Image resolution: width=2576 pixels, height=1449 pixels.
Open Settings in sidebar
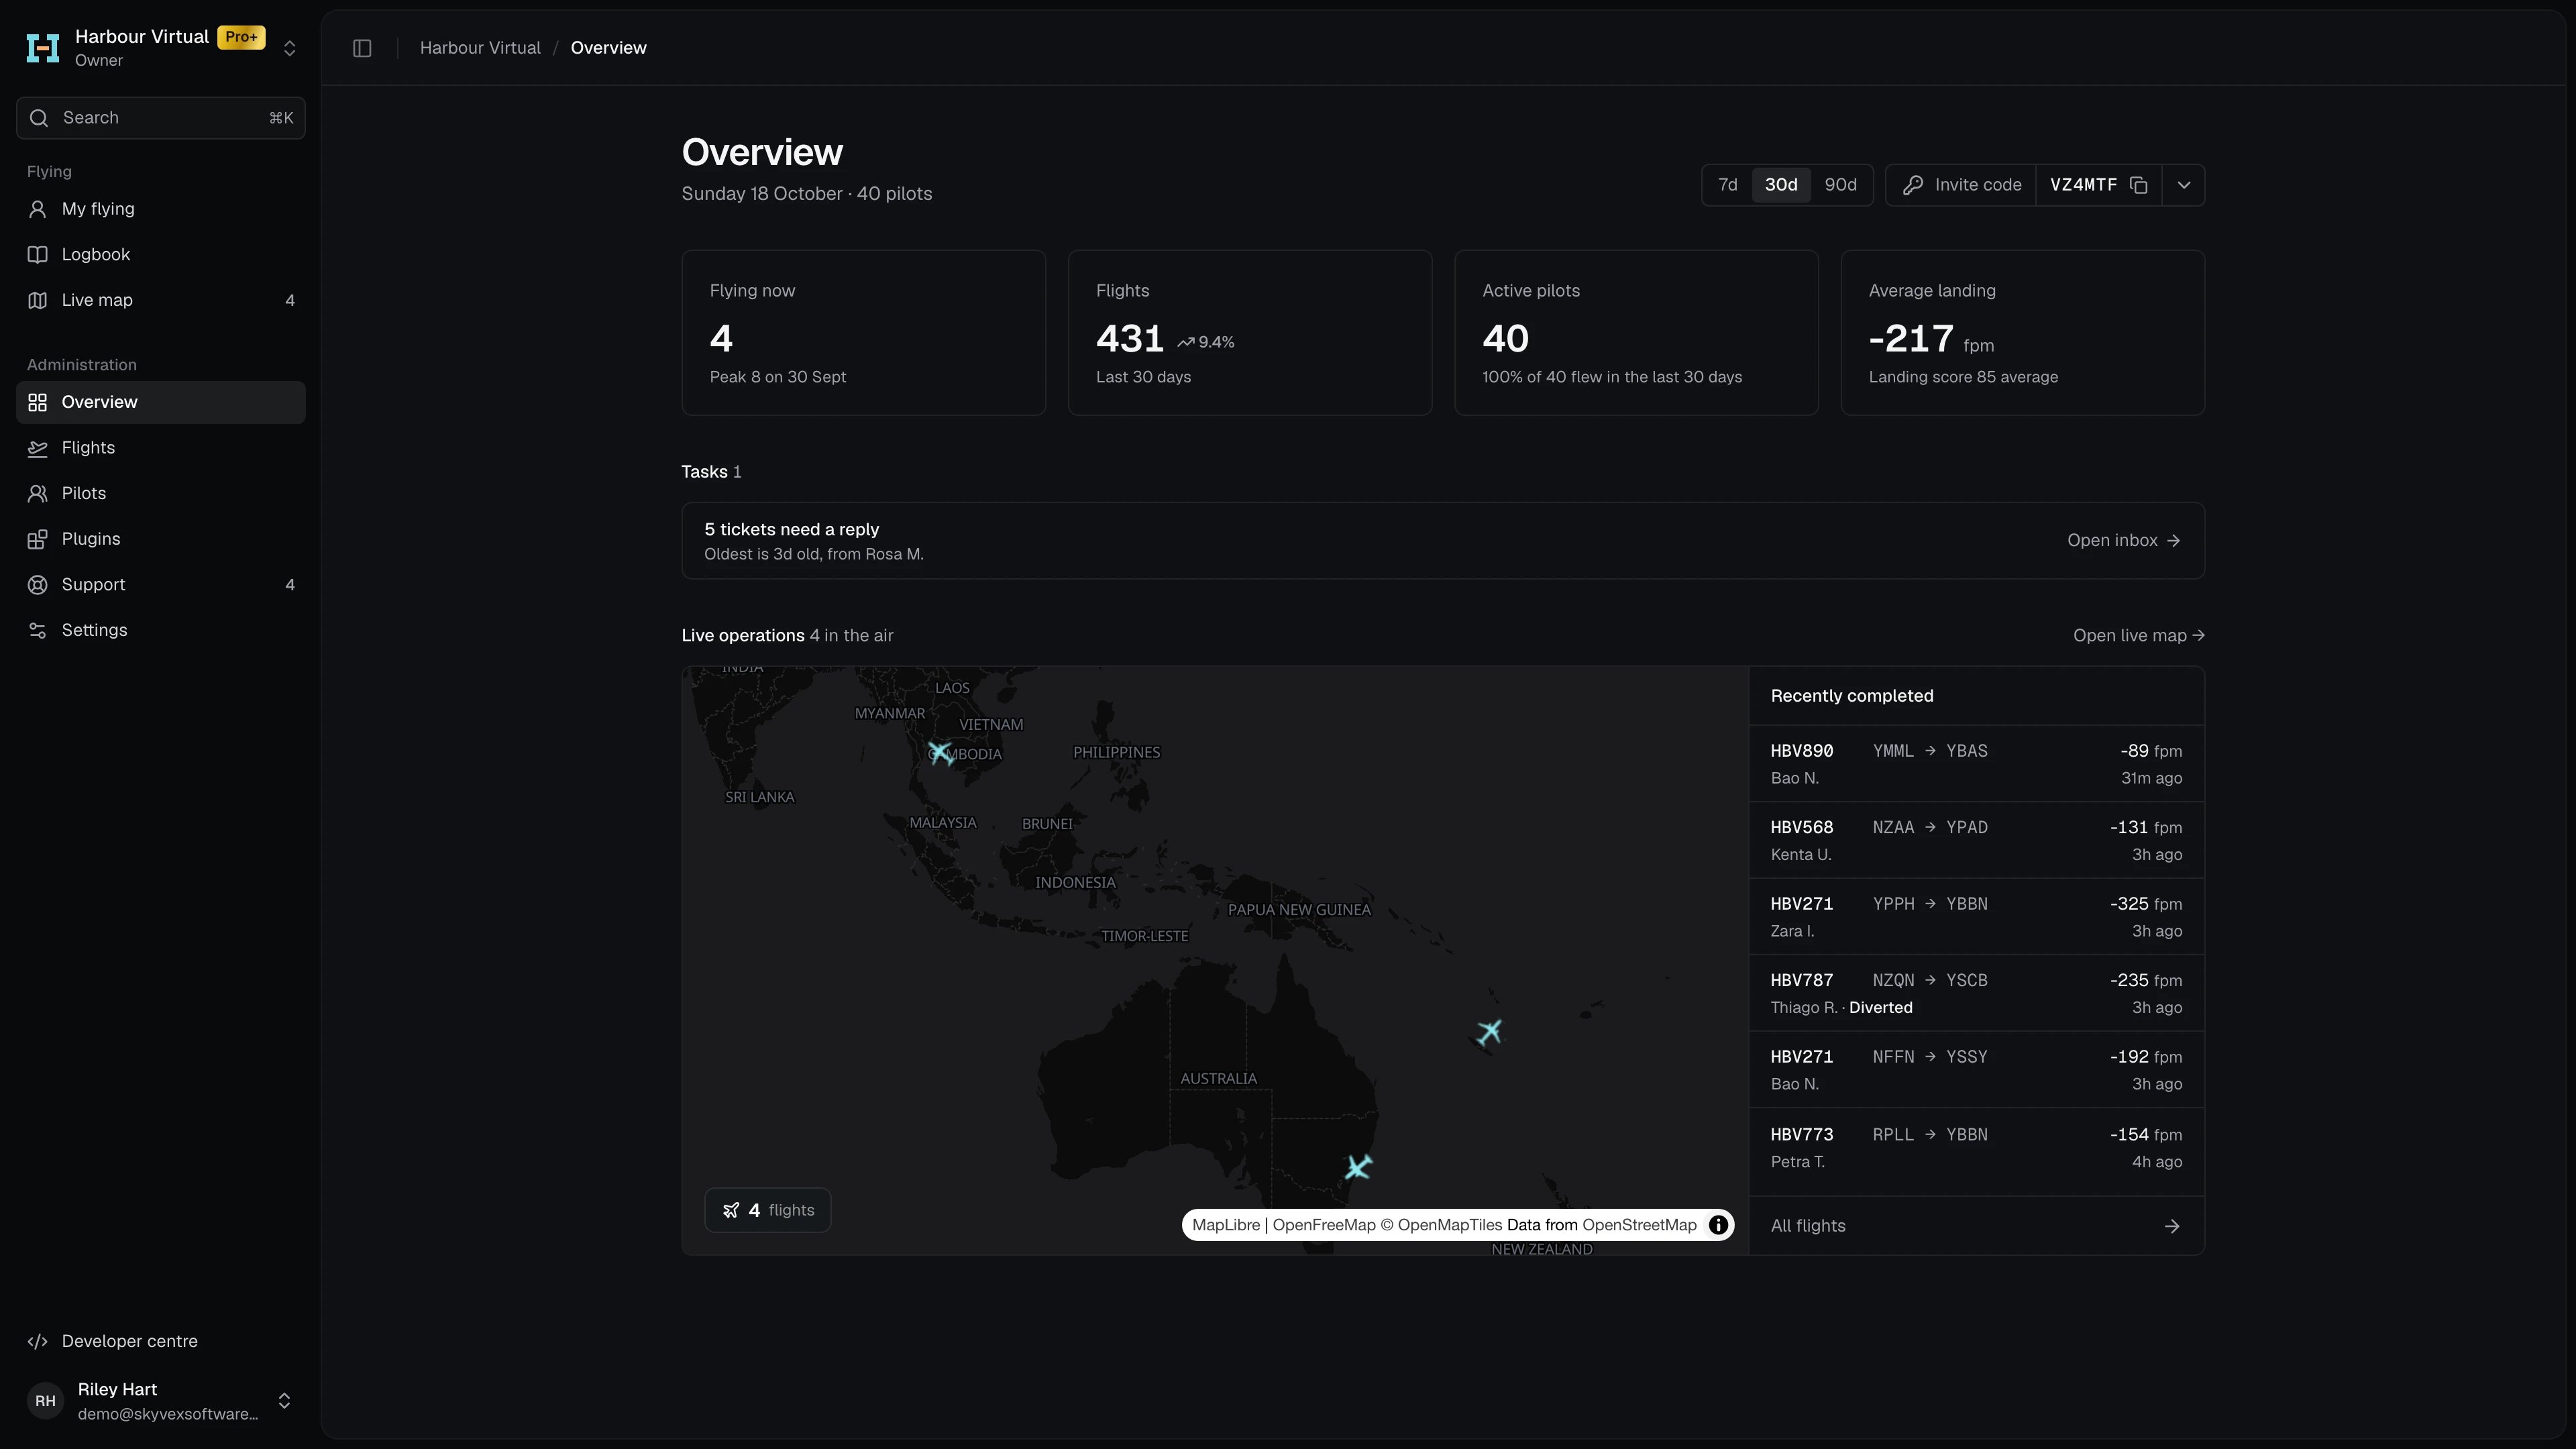tap(161, 630)
